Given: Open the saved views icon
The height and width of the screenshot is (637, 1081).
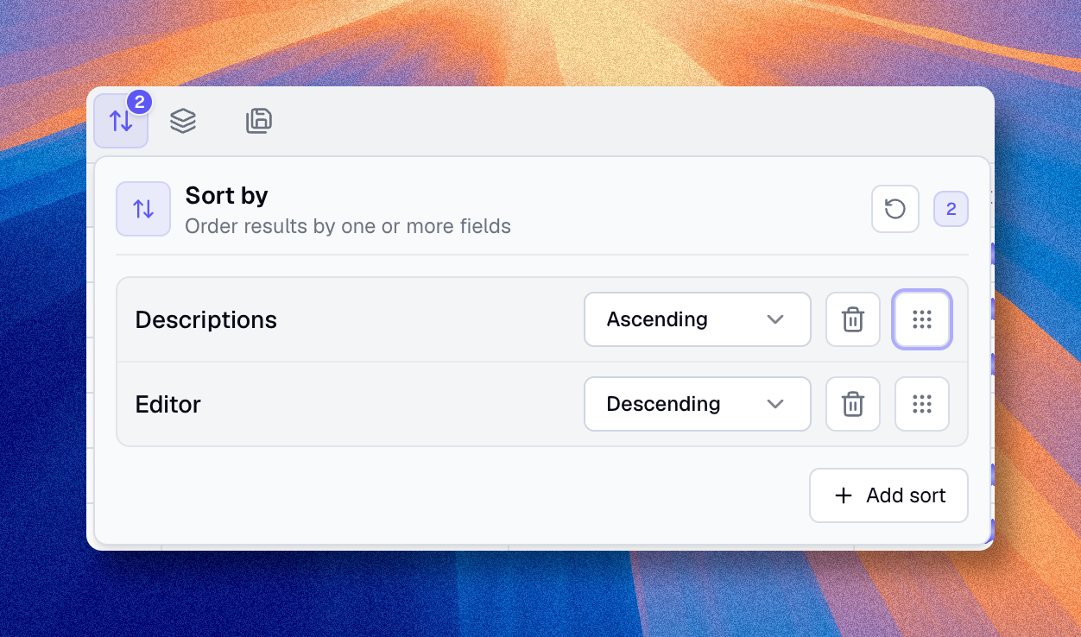Looking at the screenshot, I should tap(259, 121).
